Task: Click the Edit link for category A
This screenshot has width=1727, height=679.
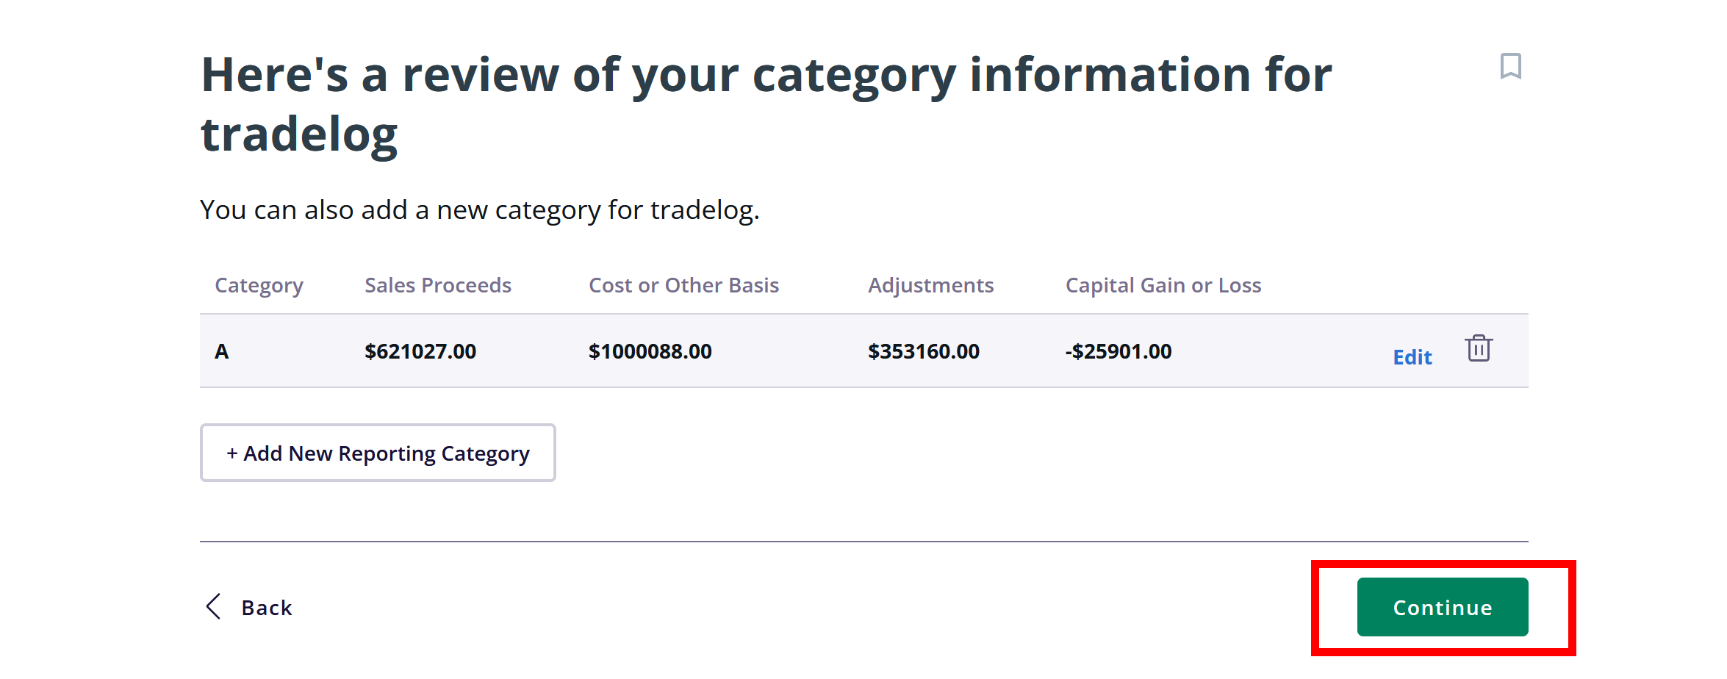Action: (1412, 357)
